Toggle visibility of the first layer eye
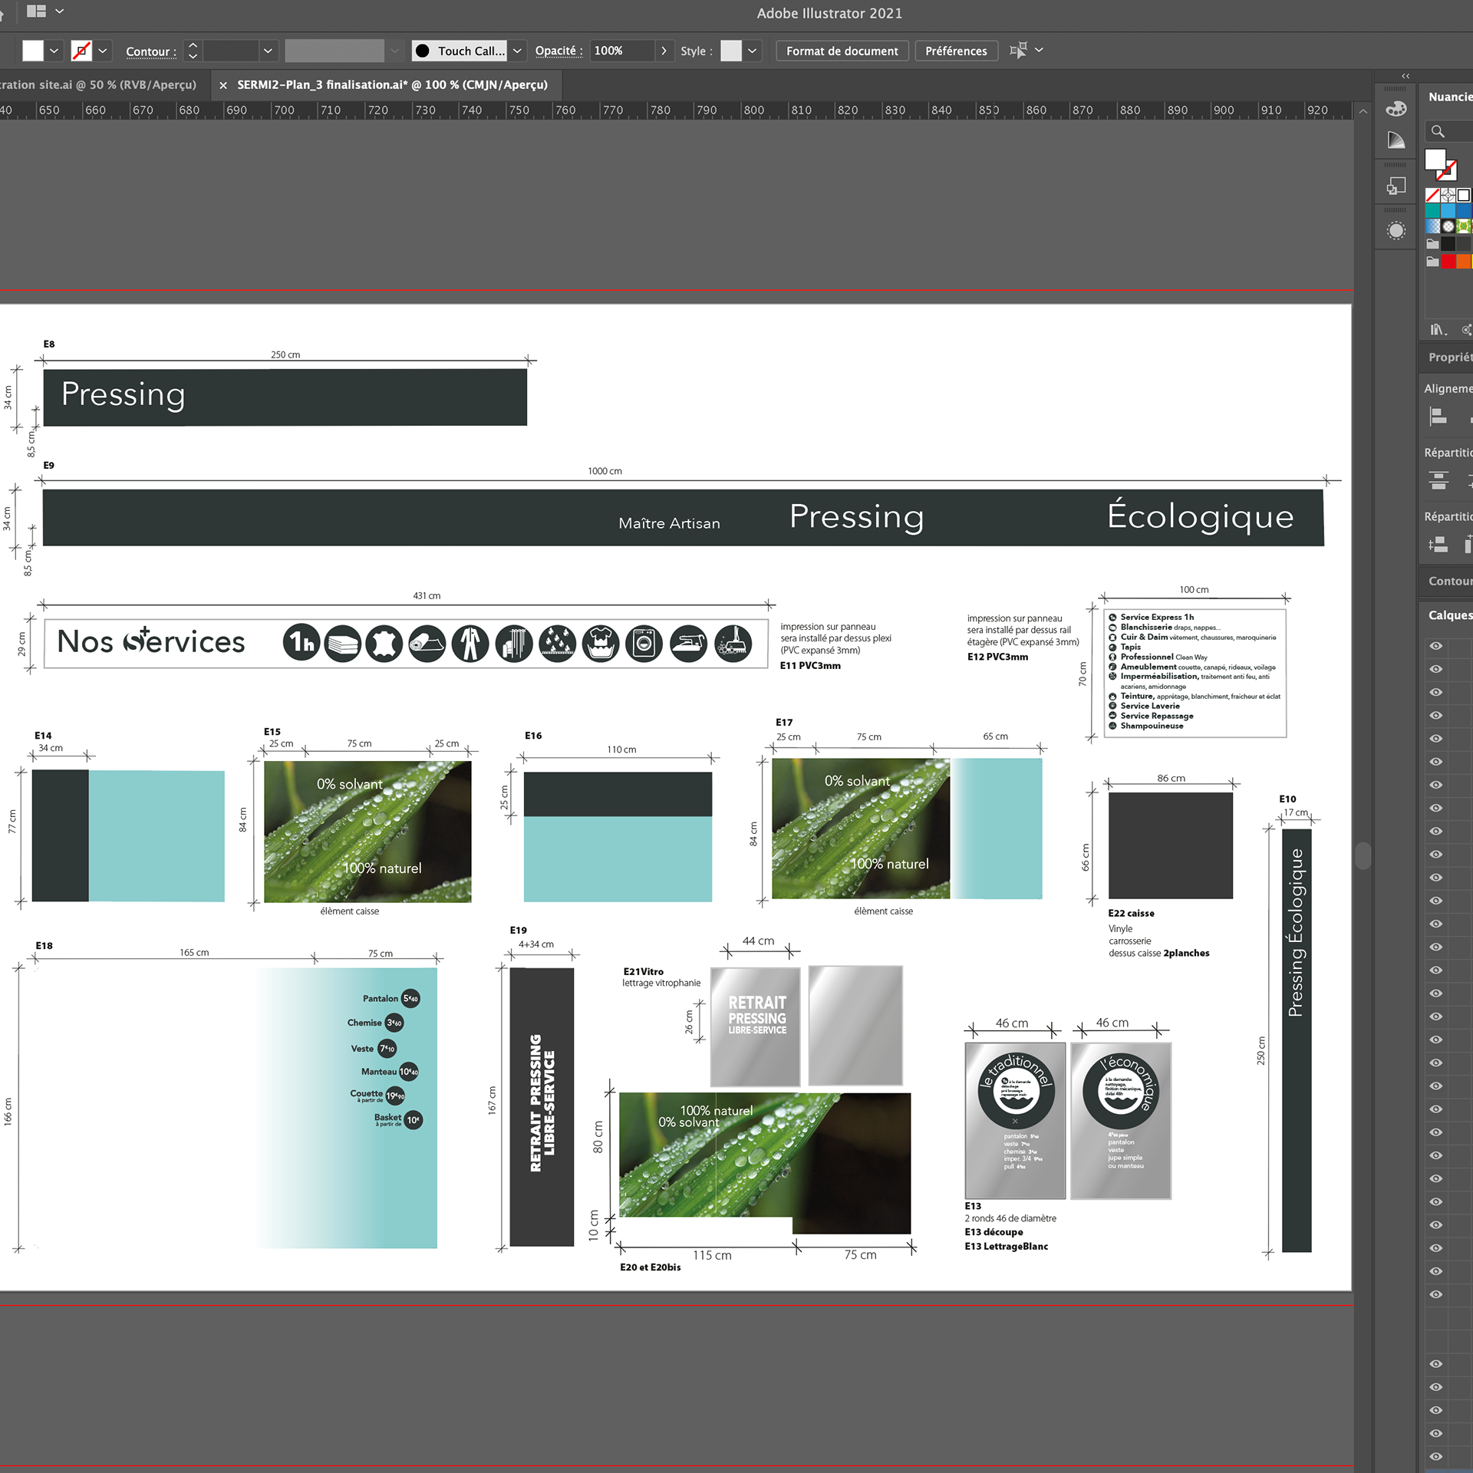This screenshot has height=1473, width=1473. pyautogui.click(x=1436, y=646)
